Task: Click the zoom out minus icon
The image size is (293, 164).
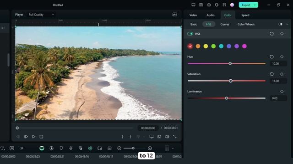Action: [119, 148]
